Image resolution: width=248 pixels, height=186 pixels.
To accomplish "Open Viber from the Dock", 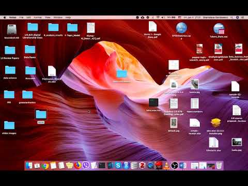I will (86, 165).
